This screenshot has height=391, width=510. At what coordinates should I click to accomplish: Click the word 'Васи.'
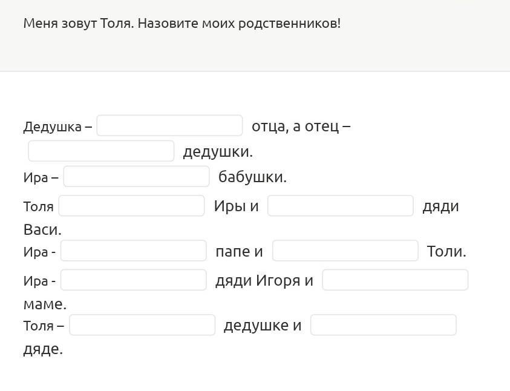tap(42, 230)
